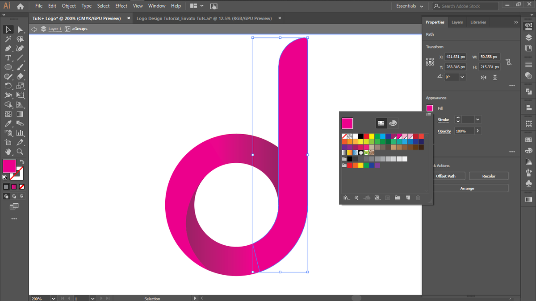Expand the Opacity slider chevron
The width and height of the screenshot is (536, 301).
coord(478,131)
